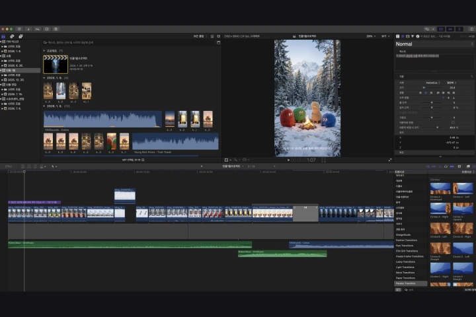Viewport: 476px width, 317px height.
Task: Open the viewer View options dropdown
Action: click(385, 36)
